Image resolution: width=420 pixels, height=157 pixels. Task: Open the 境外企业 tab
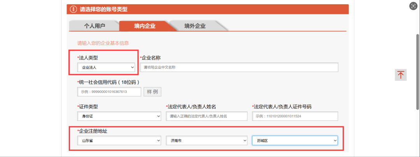(195, 26)
